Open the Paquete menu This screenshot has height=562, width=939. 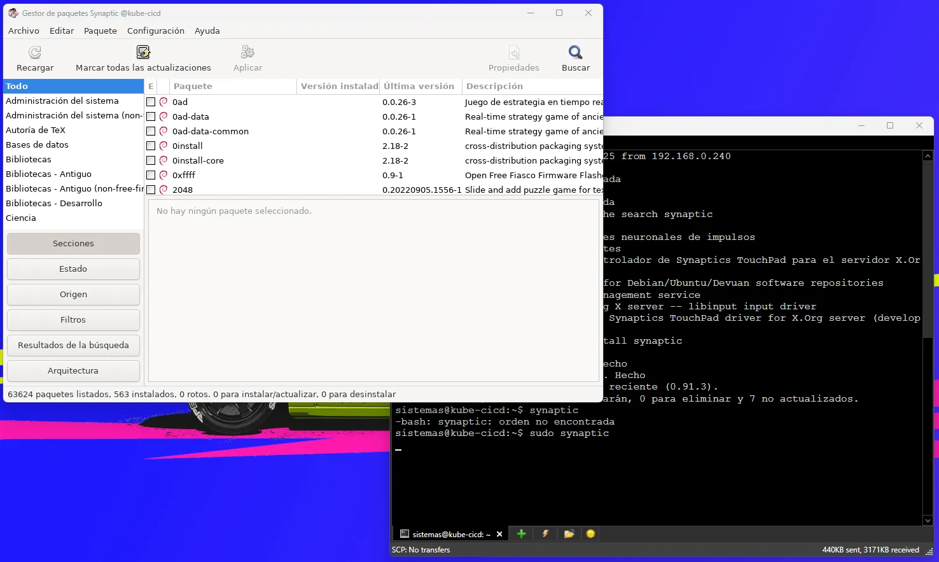click(101, 31)
